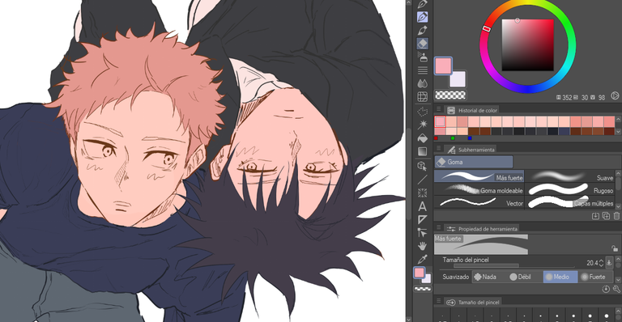Select the decoration lines tool

point(423,70)
